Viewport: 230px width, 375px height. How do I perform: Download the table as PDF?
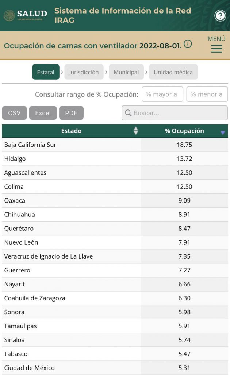click(x=71, y=113)
